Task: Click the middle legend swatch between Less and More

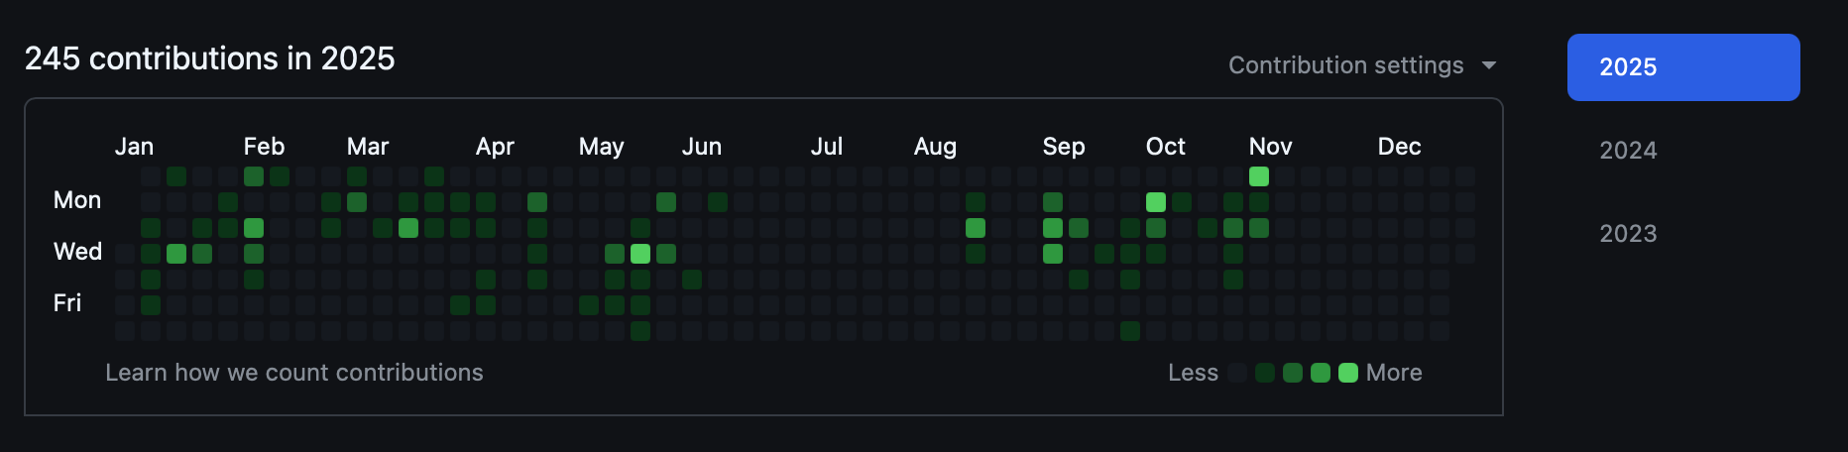Action: pyautogui.click(x=1293, y=373)
